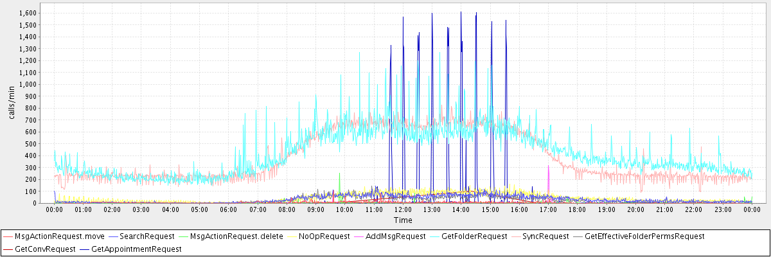Click the 17:00 tick label on time axis

(x=548, y=210)
